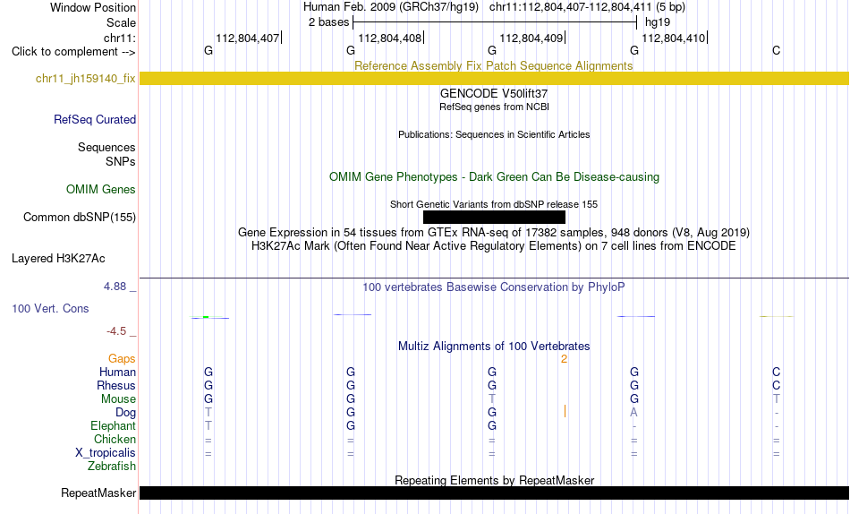Click the T base in the Dog row
850x514 pixels.
coord(208,413)
